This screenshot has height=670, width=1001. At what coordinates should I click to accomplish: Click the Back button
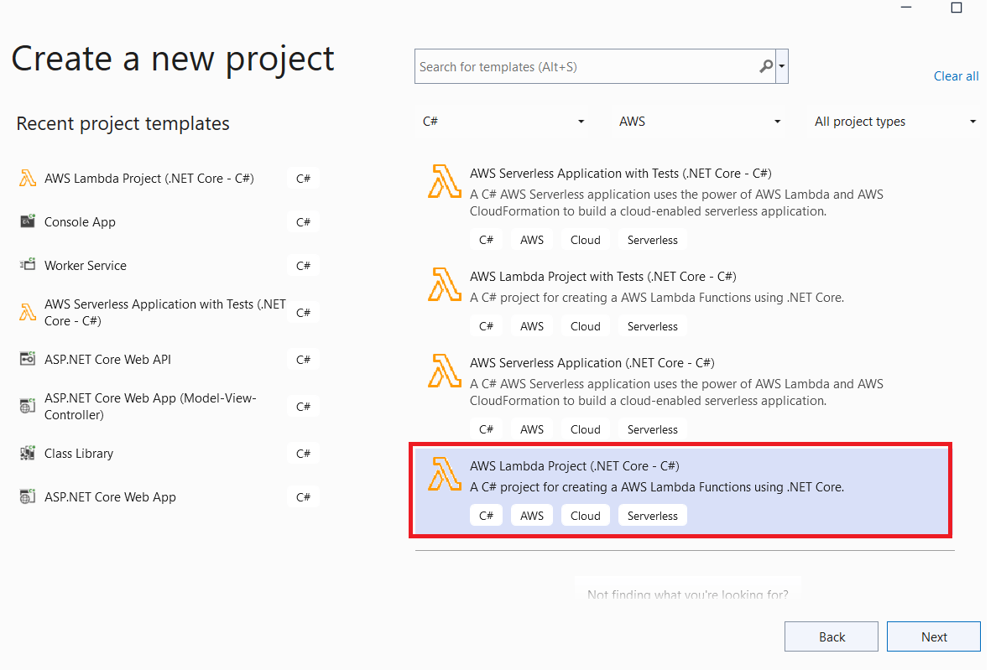[x=831, y=636]
